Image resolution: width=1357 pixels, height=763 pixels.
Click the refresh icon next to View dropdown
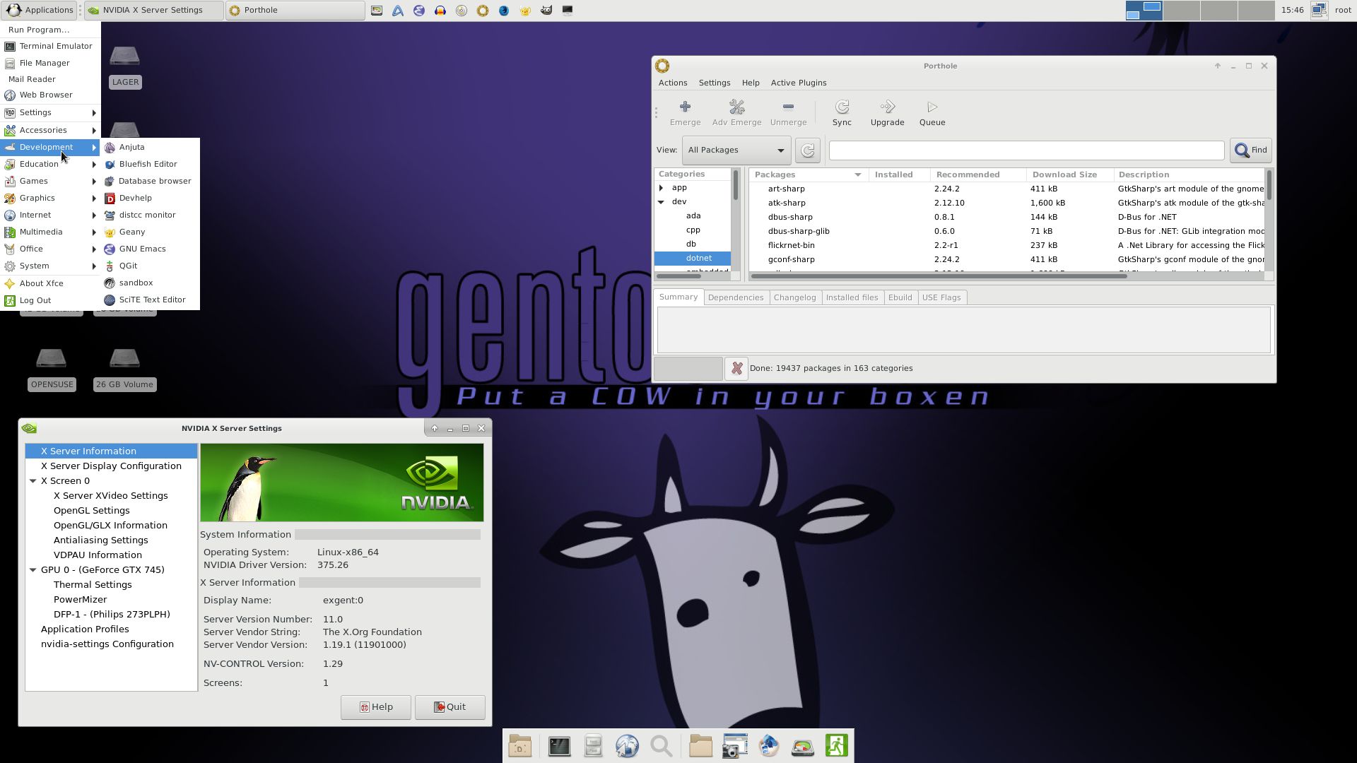pos(807,150)
